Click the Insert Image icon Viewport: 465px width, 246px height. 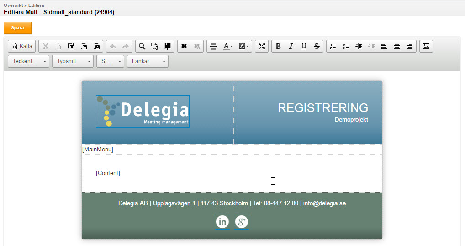426,46
